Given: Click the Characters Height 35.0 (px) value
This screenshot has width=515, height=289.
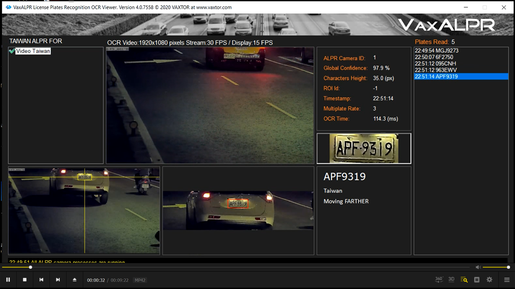Looking at the screenshot, I should pos(383,78).
